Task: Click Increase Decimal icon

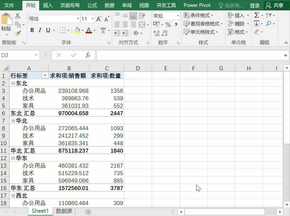Action: click(x=156, y=33)
